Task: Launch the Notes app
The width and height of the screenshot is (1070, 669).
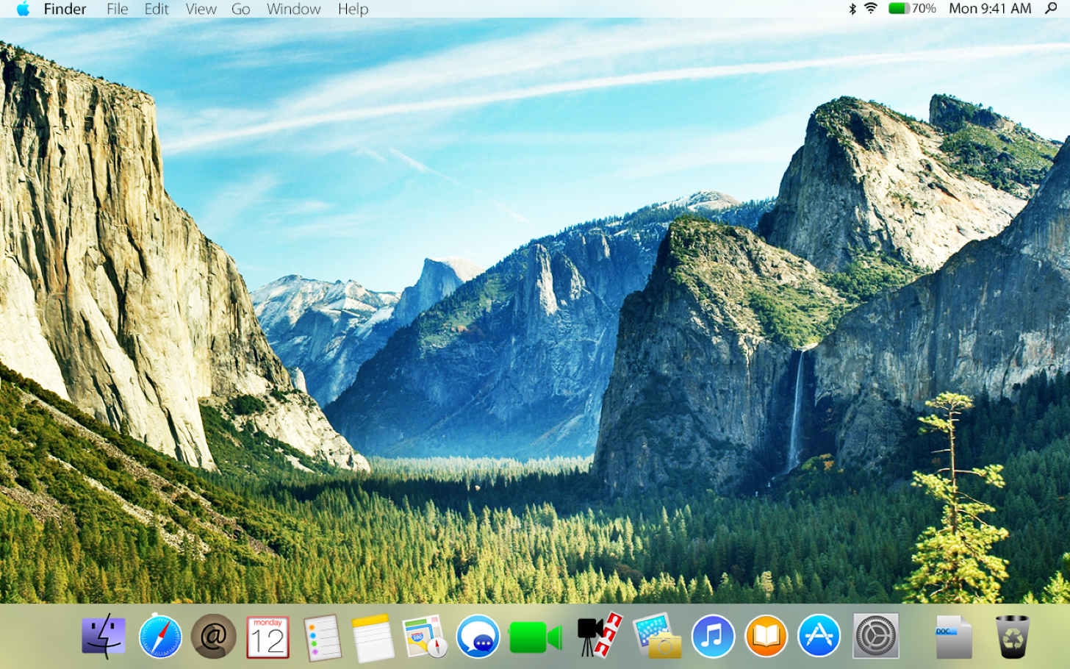Action: 373,637
